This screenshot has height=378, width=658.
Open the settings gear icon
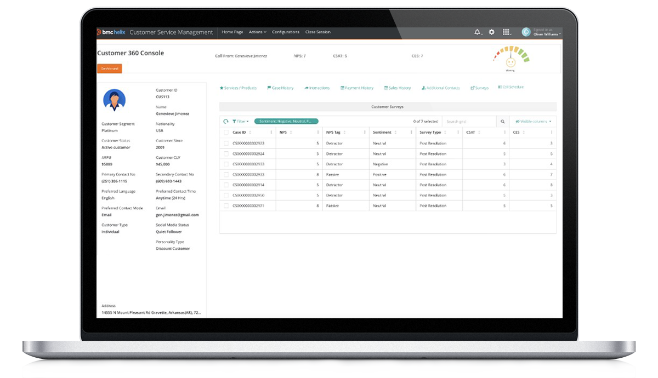(492, 32)
